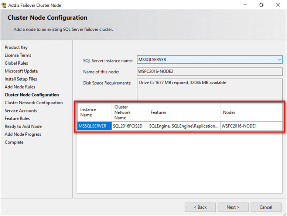This screenshot has width=287, height=216.
Task: Select the Add Node Rules step
Action: tap(20, 87)
